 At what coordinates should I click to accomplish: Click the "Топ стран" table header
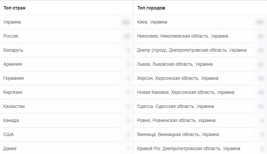14,8
